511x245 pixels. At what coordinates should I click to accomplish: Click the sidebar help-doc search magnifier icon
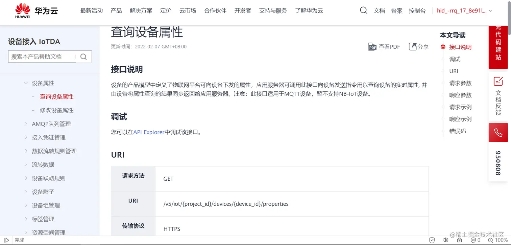tap(83, 57)
